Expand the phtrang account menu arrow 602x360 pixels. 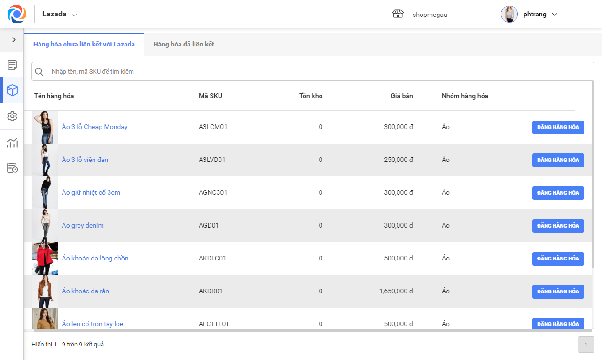(555, 15)
